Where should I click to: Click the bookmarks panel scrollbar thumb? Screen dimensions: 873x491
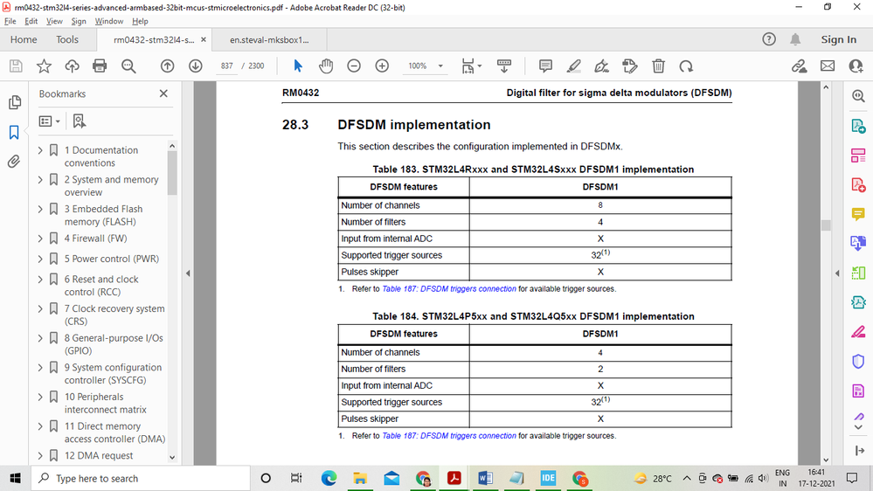point(172,173)
